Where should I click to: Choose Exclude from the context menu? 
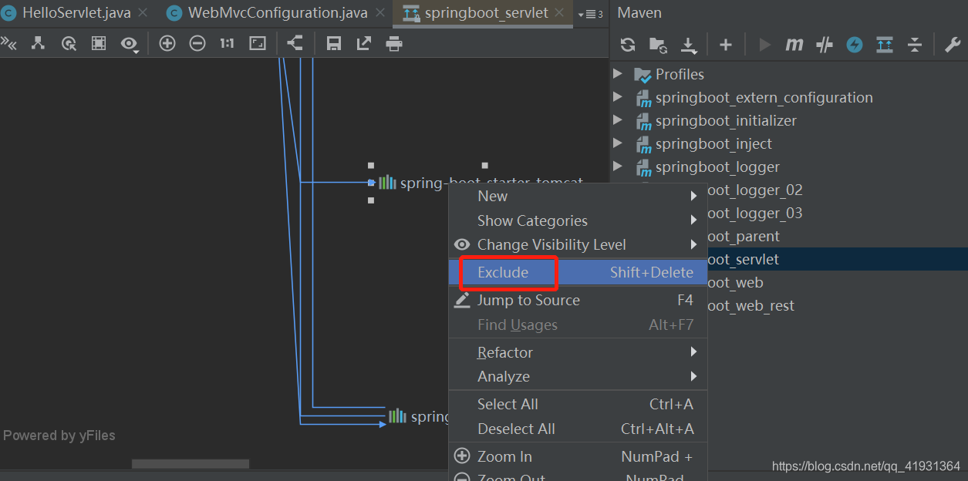[578, 272]
